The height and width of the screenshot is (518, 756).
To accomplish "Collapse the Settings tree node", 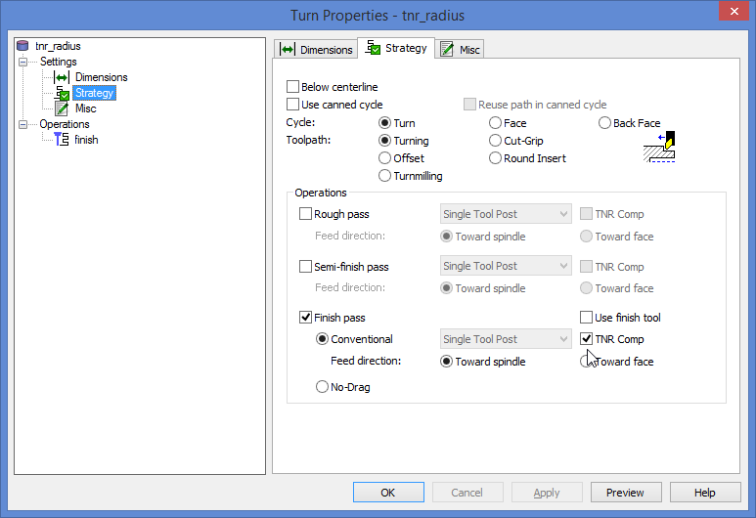I will pos(23,62).
